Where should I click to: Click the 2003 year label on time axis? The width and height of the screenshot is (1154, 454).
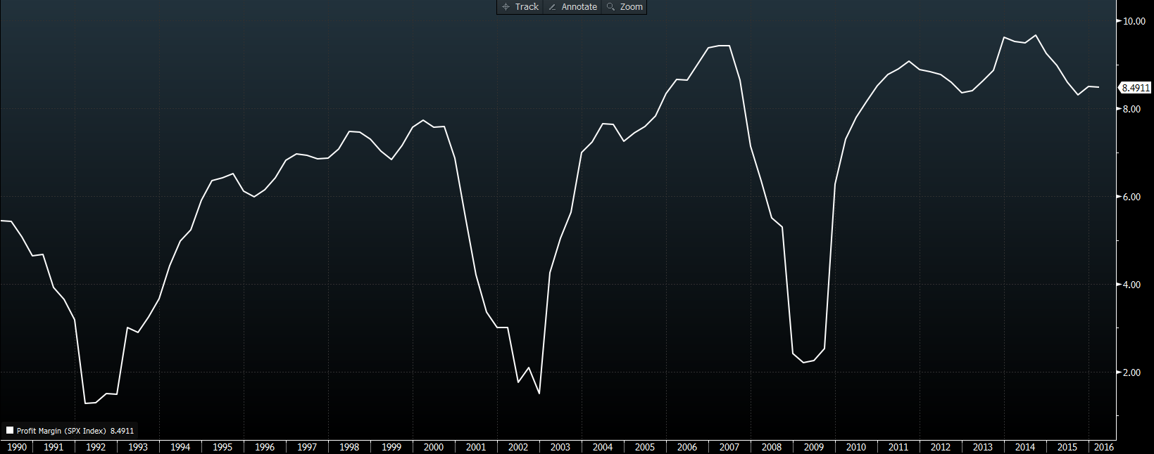click(x=560, y=447)
